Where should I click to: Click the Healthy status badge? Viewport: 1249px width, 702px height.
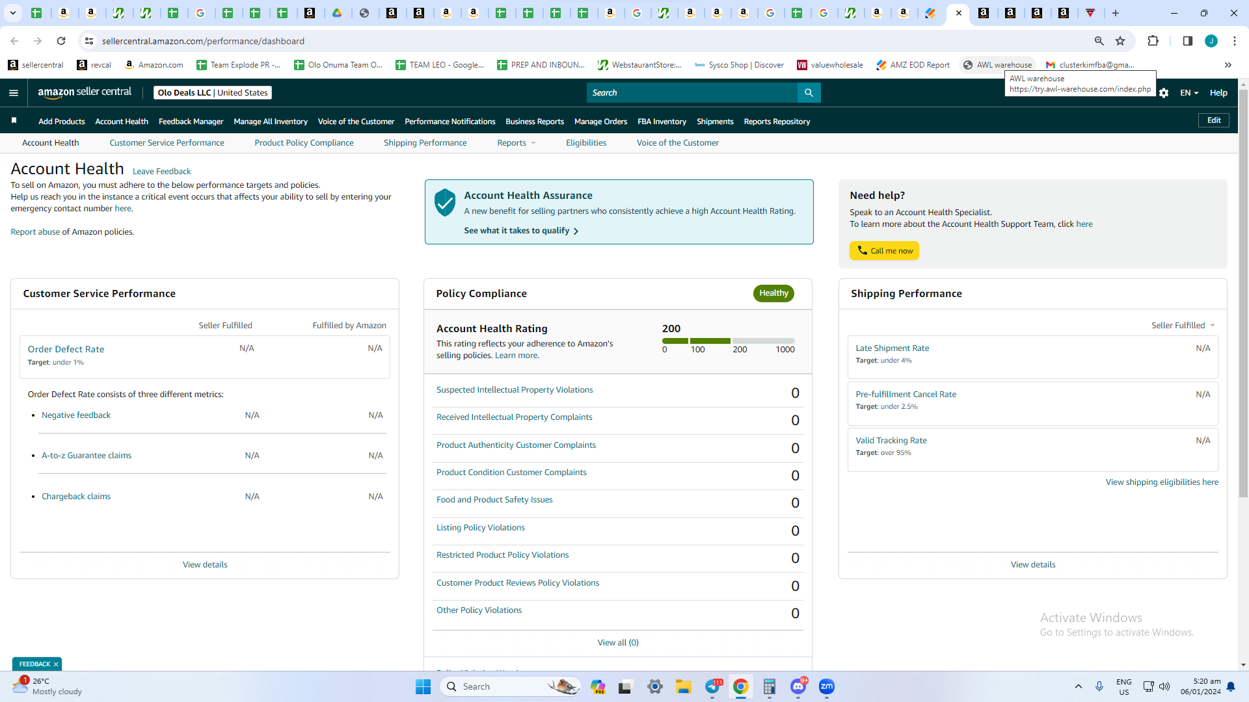click(773, 293)
